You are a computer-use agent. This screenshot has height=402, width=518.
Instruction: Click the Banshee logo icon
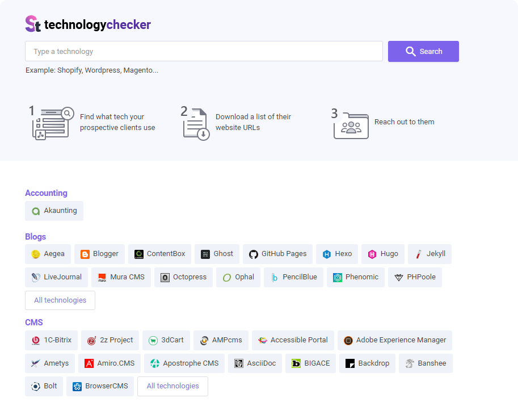click(410, 363)
